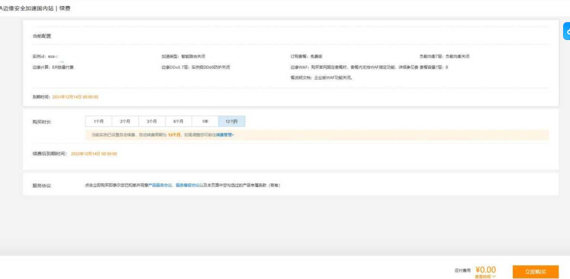Click the 续费后到期时间 date value
The width and height of the screenshot is (570, 279).
(x=94, y=154)
